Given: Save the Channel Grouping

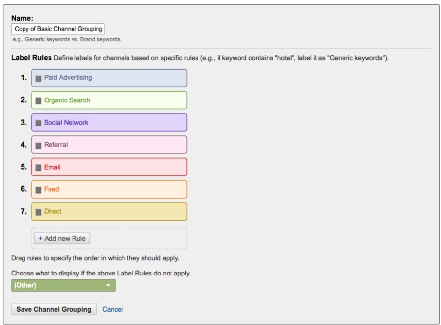Looking at the screenshot, I should click(x=54, y=309).
